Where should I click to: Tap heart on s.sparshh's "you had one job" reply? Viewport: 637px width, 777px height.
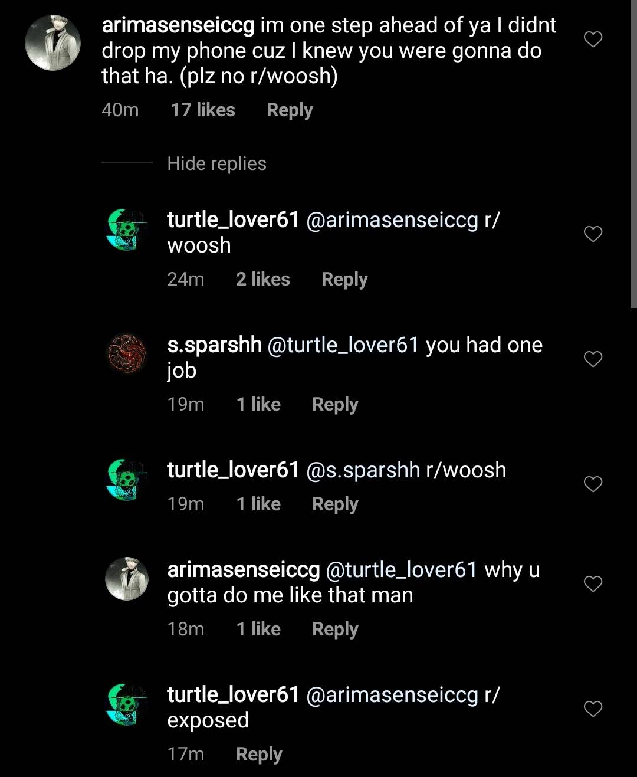pyautogui.click(x=593, y=359)
